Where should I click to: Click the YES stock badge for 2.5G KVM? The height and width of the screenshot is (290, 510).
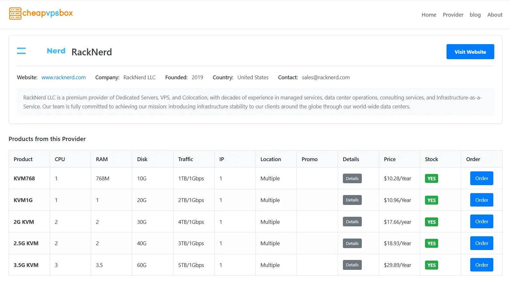(x=431, y=243)
